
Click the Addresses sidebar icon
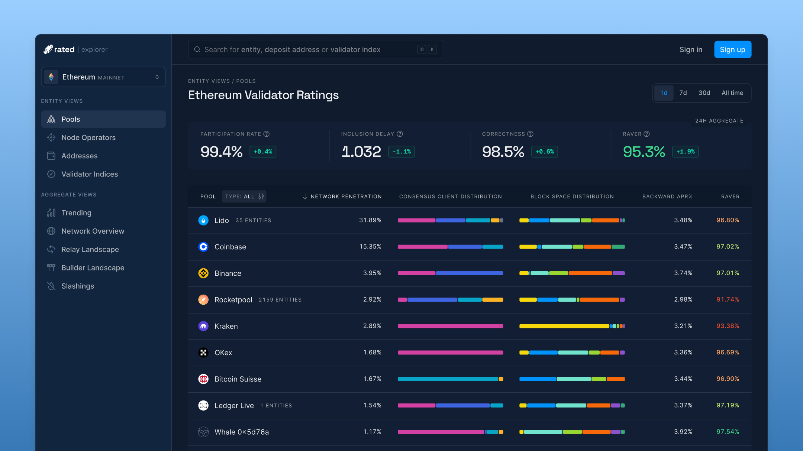click(x=51, y=156)
